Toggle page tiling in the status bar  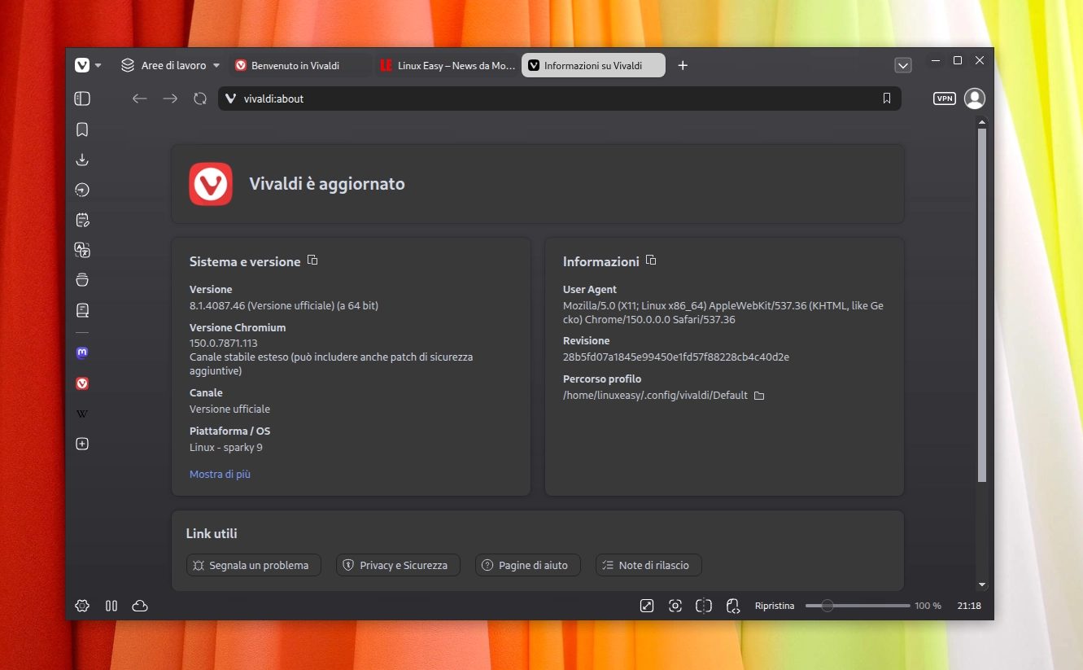pyautogui.click(x=704, y=606)
